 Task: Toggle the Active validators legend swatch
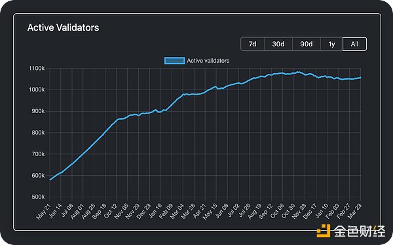coord(174,61)
